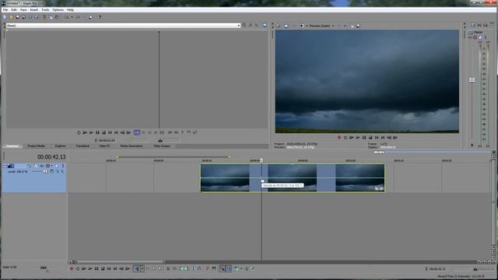Click the Master bus fader handle
This screenshot has width=498, height=280.
click(472, 80)
